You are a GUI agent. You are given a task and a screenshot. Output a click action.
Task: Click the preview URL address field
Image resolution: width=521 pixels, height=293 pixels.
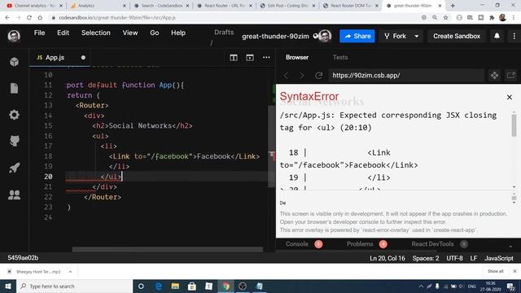[406, 76]
